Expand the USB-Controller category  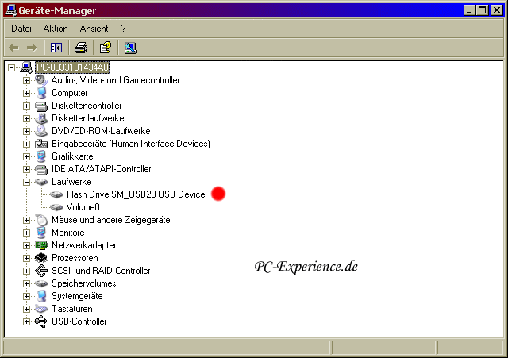tap(26, 321)
